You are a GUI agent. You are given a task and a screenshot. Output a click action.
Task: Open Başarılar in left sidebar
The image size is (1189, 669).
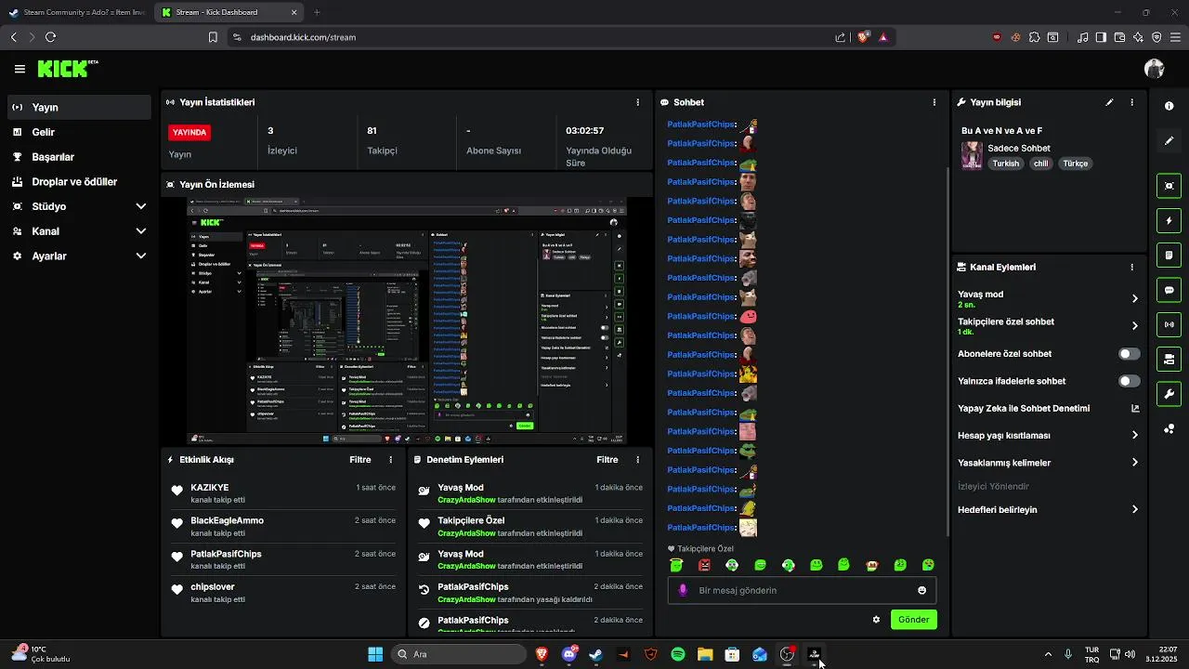pyautogui.click(x=79, y=157)
